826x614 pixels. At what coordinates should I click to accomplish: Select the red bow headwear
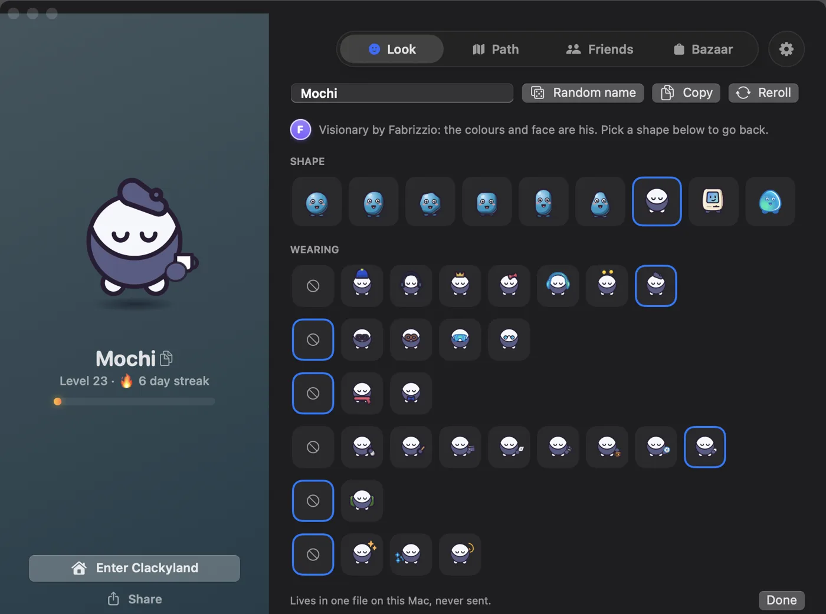pyautogui.click(x=509, y=286)
